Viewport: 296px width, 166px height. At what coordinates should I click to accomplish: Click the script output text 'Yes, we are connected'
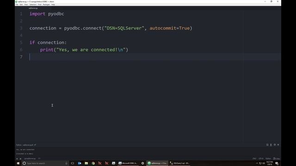point(25,149)
